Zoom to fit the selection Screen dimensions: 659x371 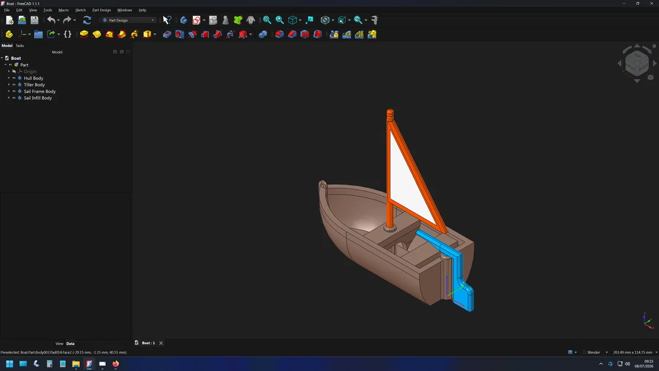click(x=279, y=20)
